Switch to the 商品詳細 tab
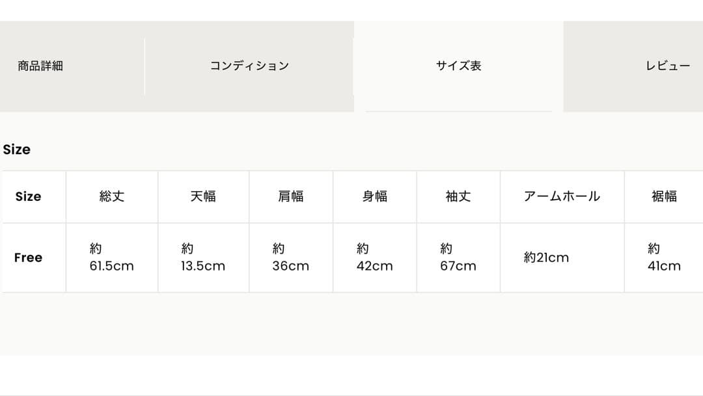The width and height of the screenshot is (703, 396). 40,64
